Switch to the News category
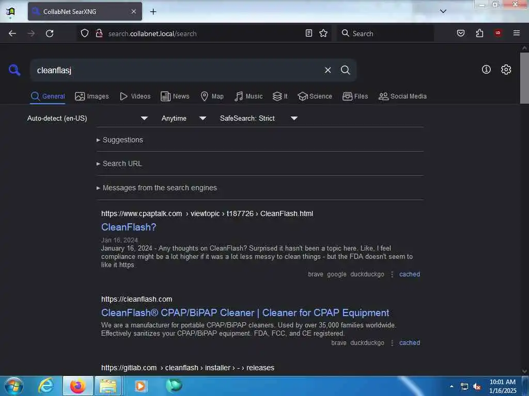Image resolution: width=529 pixels, height=396 pixels. (x=175, y=96)
